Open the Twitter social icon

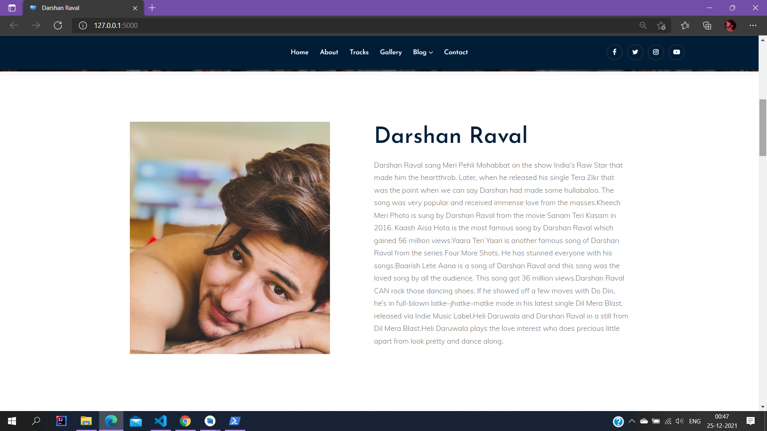(635, 52)
